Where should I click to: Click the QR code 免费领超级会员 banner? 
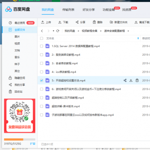tap(20, 116)
